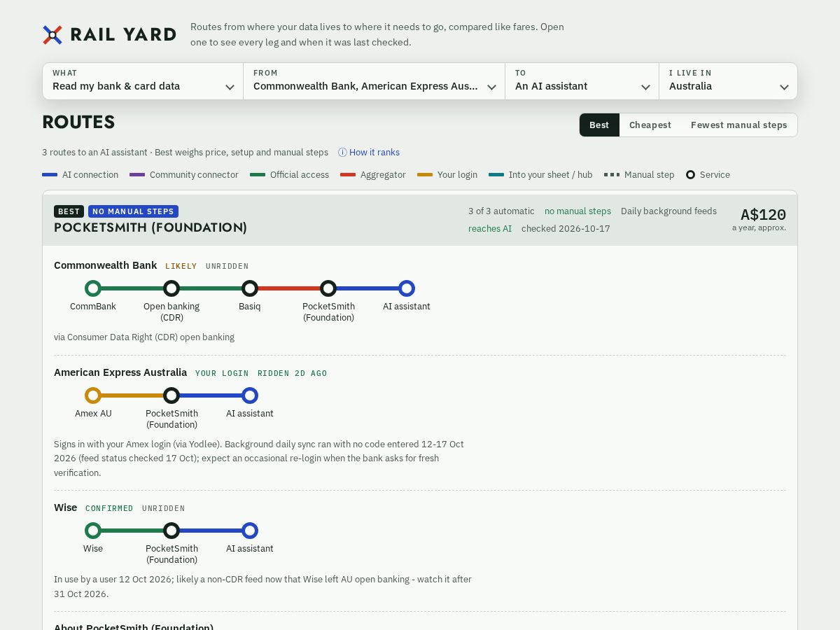Click the NO MANUAL STEPS badge
This screenshot has width=840, height=630.
coord(133,211)
